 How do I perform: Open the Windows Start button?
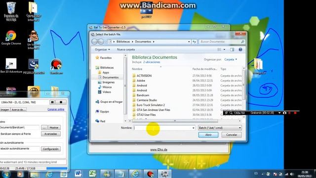[x=5, y=174]
